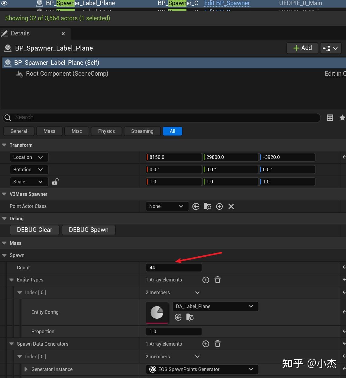Screen dimensions: 346x378
Task: Use selected asset for Point Actor Class
Action: point(196,206)
